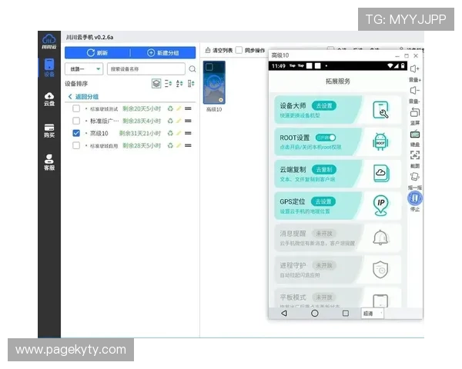
Task: Tap the Android back triangle button
Action: 284,313
